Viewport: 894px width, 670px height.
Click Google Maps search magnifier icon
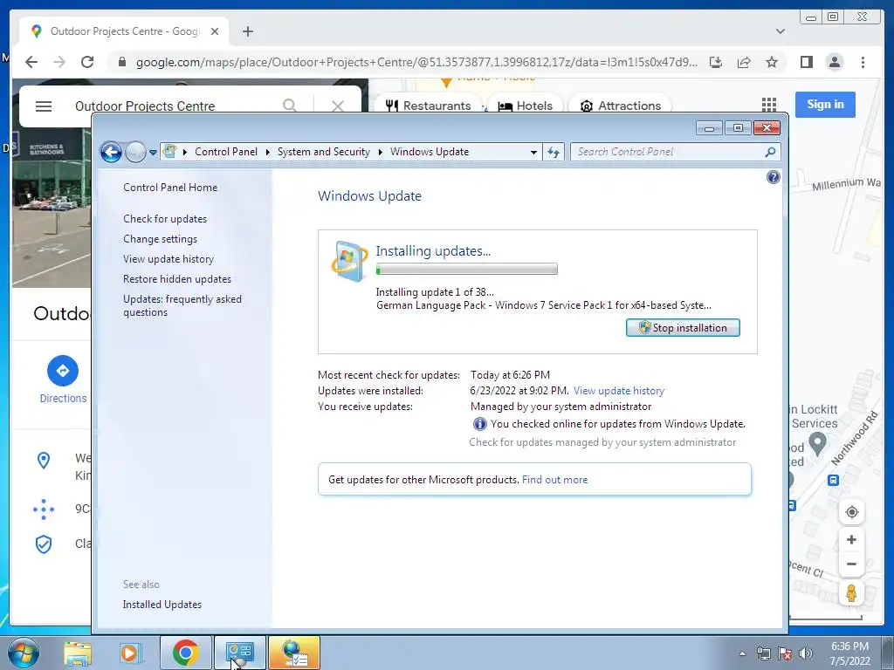[290, 105]
